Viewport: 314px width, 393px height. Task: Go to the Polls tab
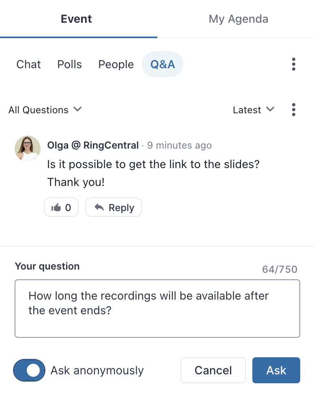point(70,64)
